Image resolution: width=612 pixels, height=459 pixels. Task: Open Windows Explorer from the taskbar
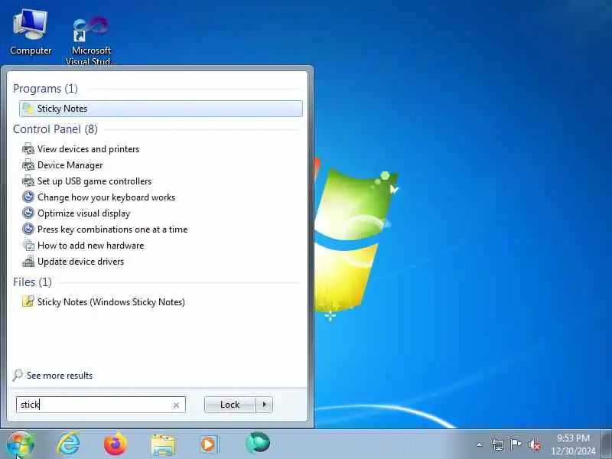163,444
